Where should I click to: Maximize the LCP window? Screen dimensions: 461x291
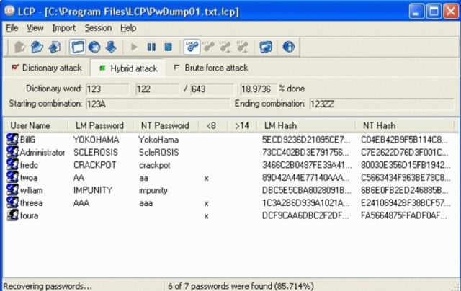[x=434, y=12]
